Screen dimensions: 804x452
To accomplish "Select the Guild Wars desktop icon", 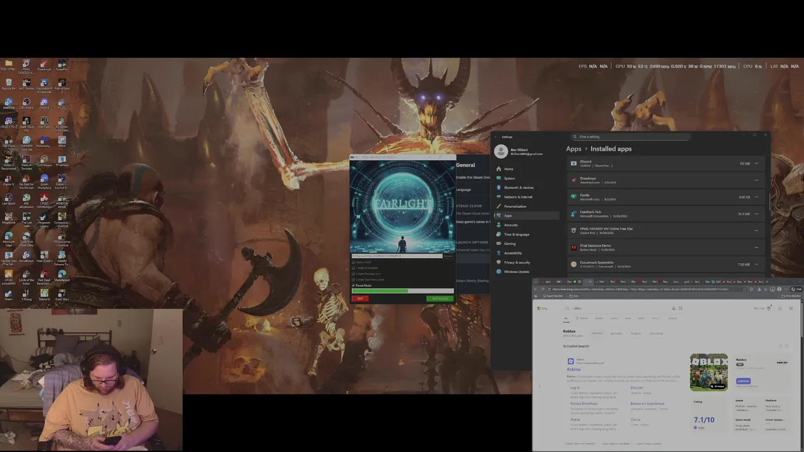I will 62,294.
